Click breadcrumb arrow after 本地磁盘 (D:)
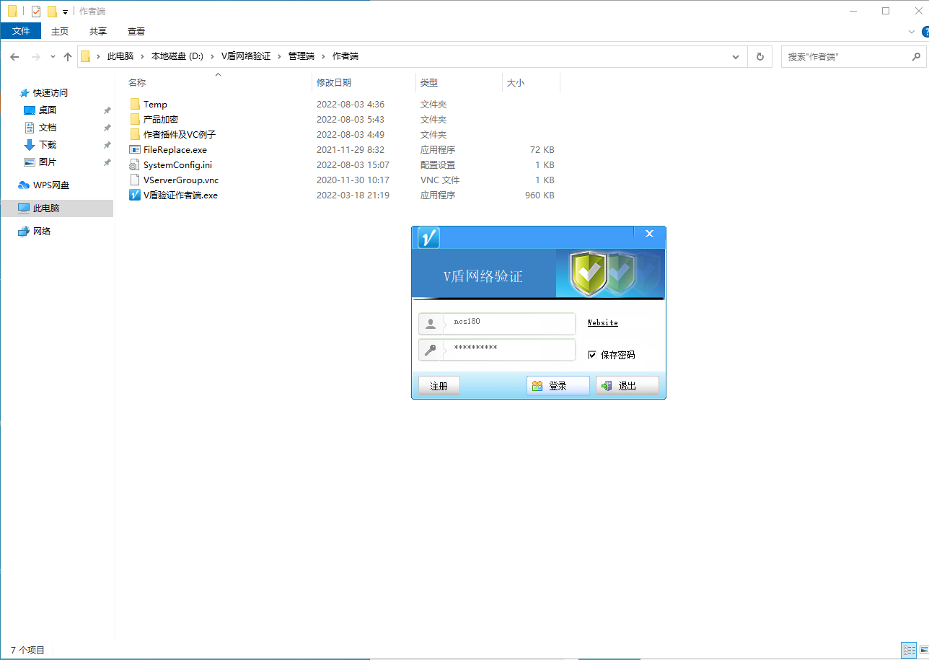Image resolution: width=929 pixels, height=660 pixels. click(x=212, y=56)
